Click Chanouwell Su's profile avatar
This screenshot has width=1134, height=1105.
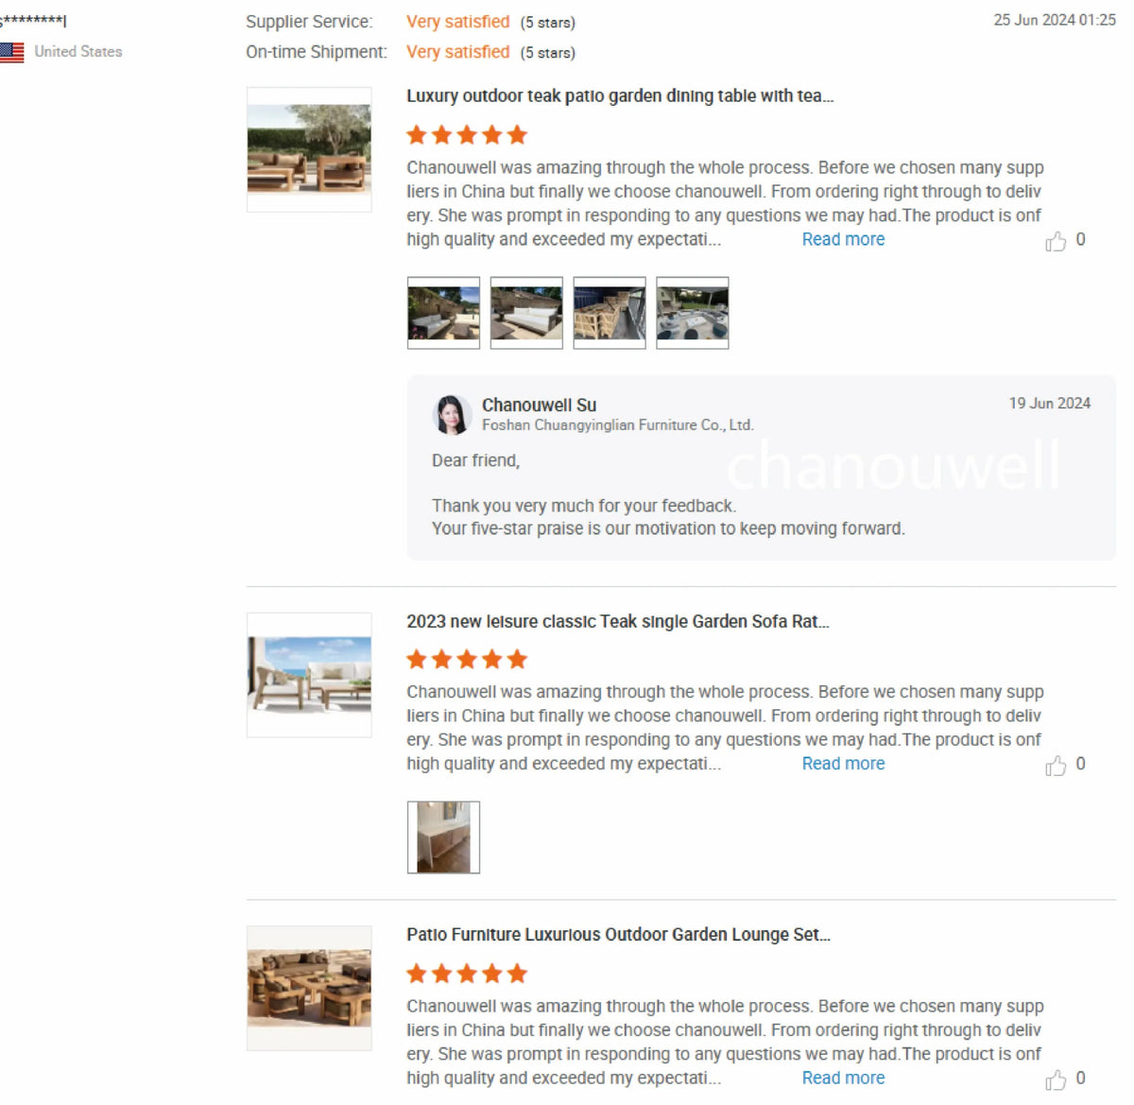[x=452, y=415]
